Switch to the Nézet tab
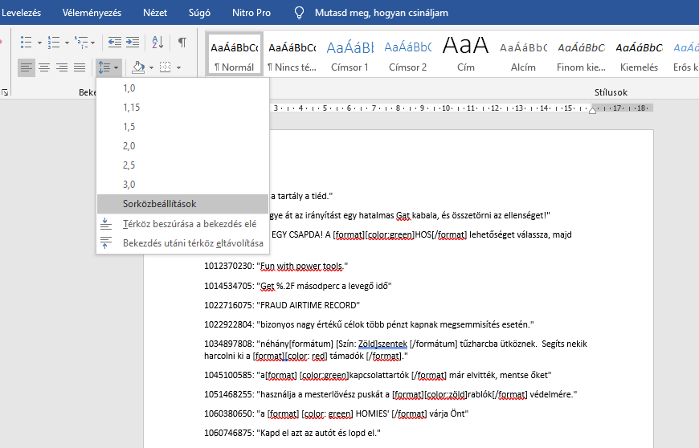Viewport: 699px width, 448px height. click(155, 13)
